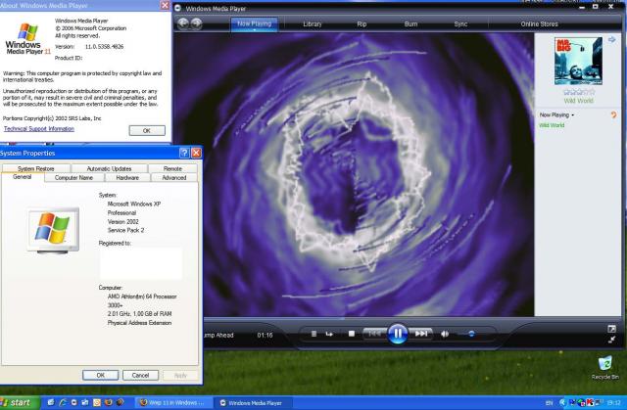Expand the Now Playing list dropdown

(556, 114)
